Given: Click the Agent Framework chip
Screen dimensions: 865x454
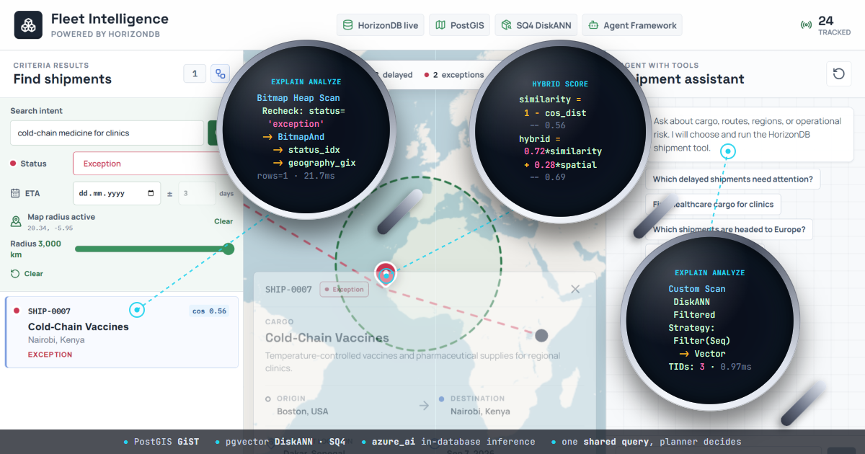Looking at the screenshot, I should point(632,25).
